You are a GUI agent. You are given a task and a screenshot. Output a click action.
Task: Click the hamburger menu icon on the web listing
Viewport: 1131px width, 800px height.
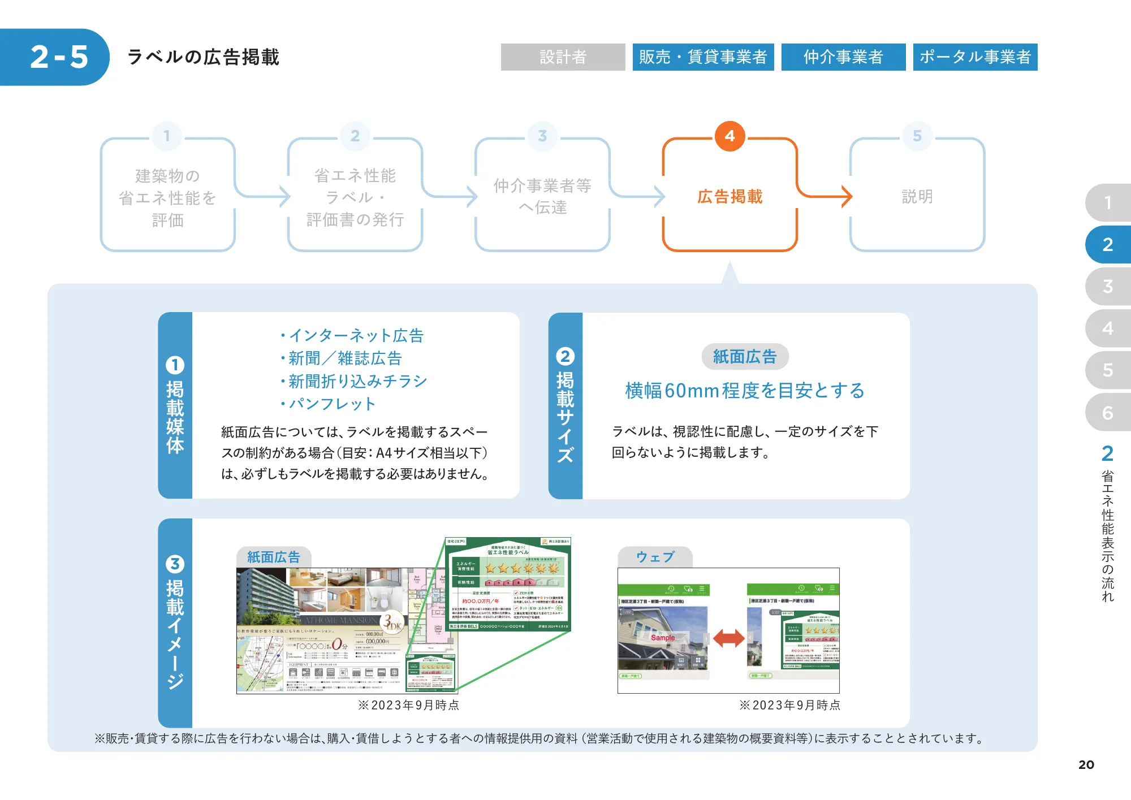click(702, 588)
